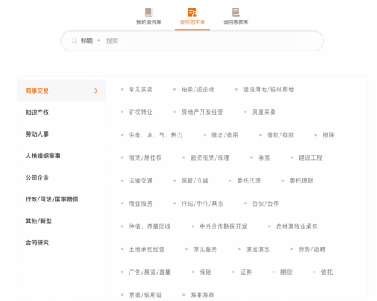This screenshot has width=377, height=301.
Task: Open 海事海商 subcategory
Action: click(202, 295)
